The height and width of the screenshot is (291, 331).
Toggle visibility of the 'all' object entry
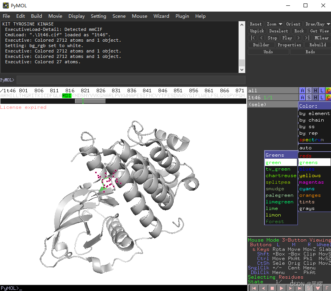pyautogui.click(x=273, y=91)
